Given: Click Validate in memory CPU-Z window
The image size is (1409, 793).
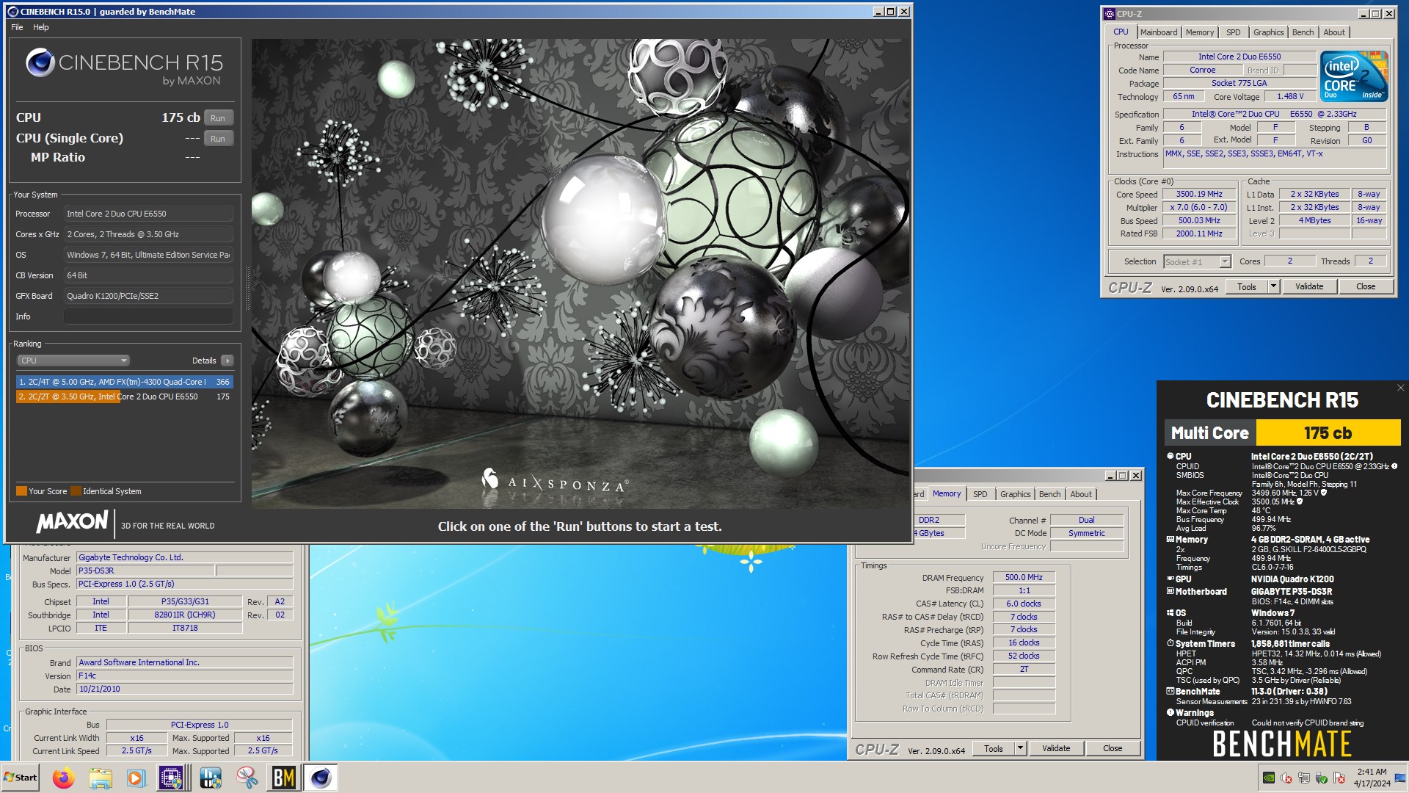Looking at the screenshot, I should click(x=1056, y=748).
